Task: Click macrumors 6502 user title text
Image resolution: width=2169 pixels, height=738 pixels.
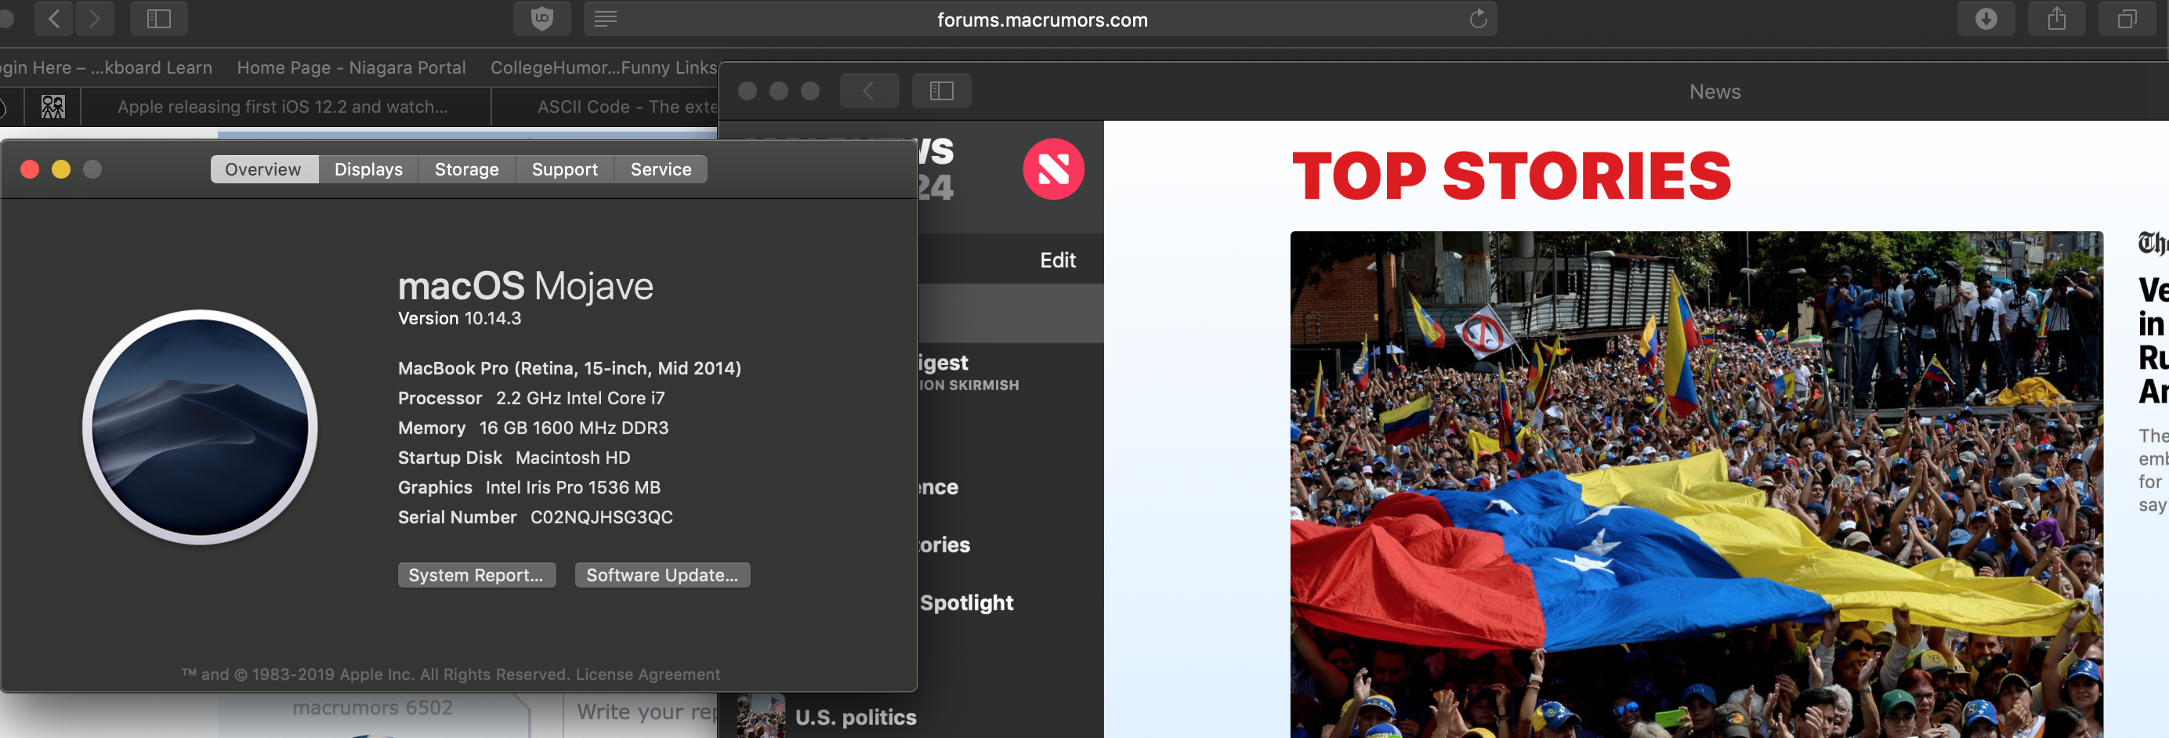Action: click(x=372, y=707)
